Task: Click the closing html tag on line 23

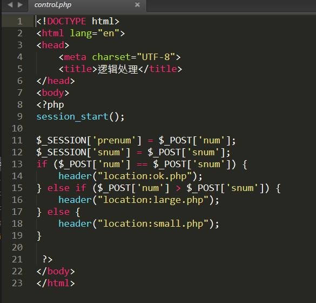Action: pyautogui.click(x=56, y=283)
